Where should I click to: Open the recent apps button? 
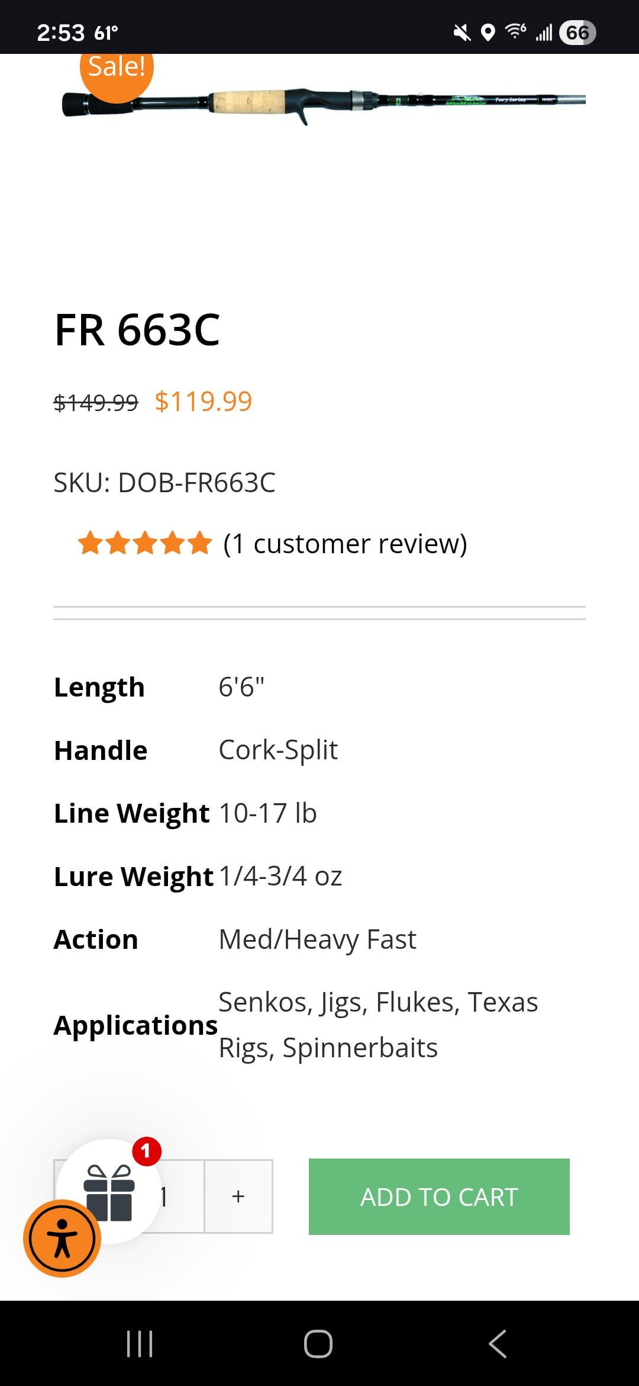(140, 1343)
